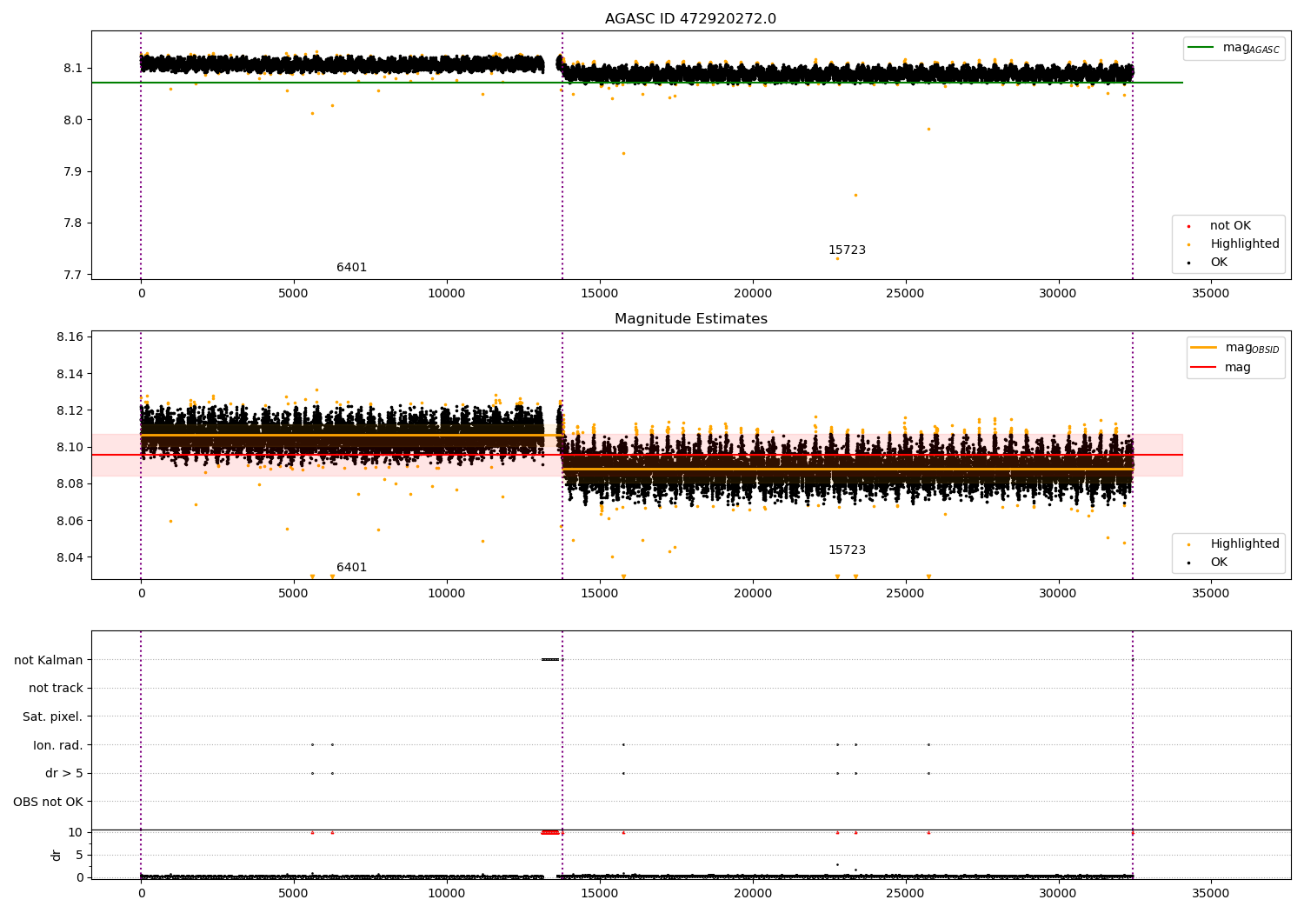The width and height of the screenshot is (1304, 913).
Task: Select 'OK' in the top plot legend
Action: point(1218,263)
